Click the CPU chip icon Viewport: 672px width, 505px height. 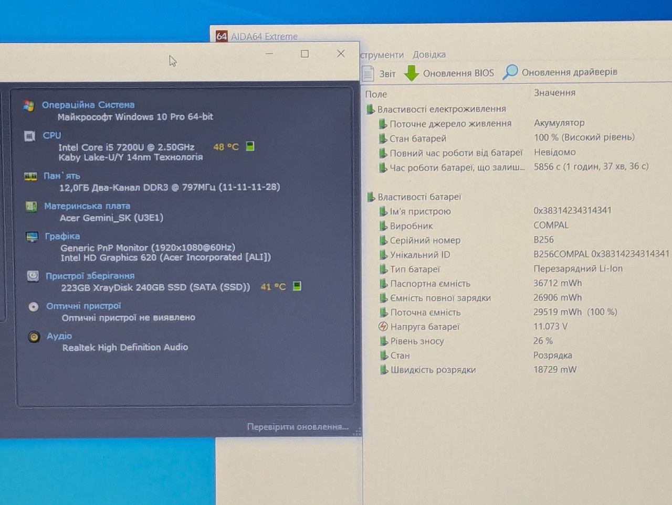tap(29, 136)
